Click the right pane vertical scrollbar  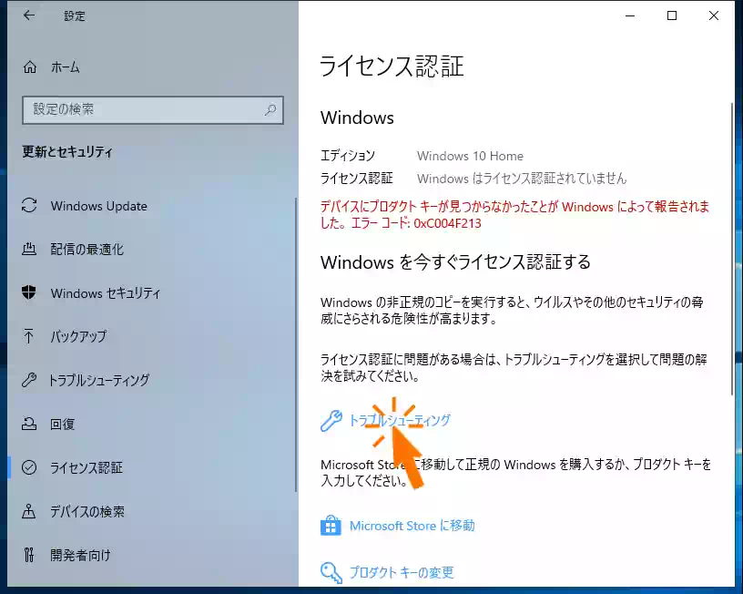coord(732,247)
